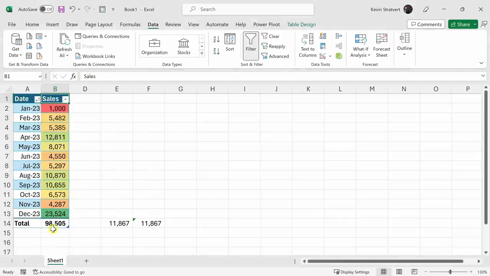Click the Insert Function fx icon

click(73, 76)
